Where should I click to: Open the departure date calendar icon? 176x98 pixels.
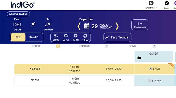pyautogui.click(x=87, y=26)
